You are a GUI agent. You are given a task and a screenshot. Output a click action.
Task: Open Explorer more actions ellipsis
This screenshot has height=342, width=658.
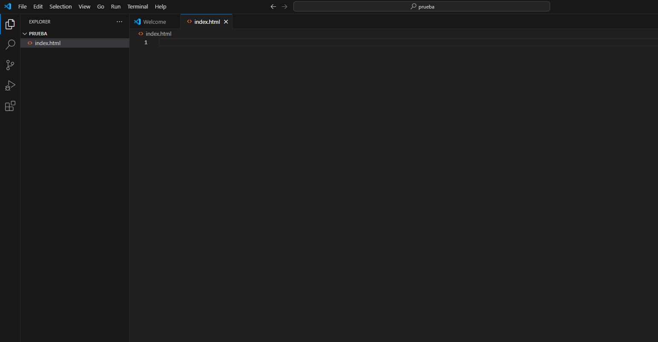[x=119, y=22]
